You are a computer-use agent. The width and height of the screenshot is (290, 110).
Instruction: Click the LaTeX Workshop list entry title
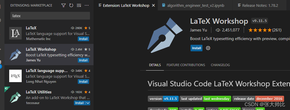coord(41,49)
